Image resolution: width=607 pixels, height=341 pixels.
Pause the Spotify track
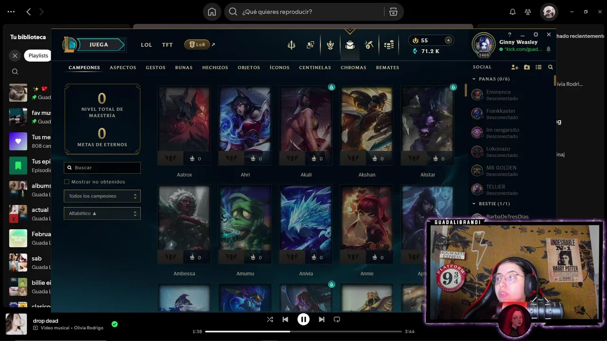pyautogui.click(x=303, y=319)
